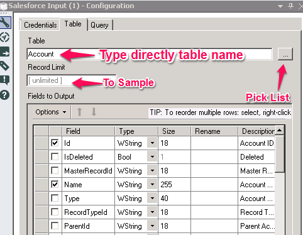Open type dropdown for IsDeleted row
The height and width of the screenshot is (235, 303).
coord(152,157)
